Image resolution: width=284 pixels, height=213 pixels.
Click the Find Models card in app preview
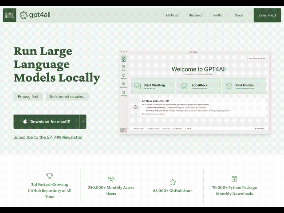tap(244, 86)
